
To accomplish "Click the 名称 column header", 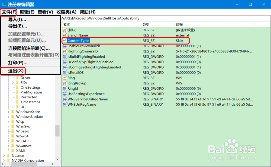I will point(101,25).
